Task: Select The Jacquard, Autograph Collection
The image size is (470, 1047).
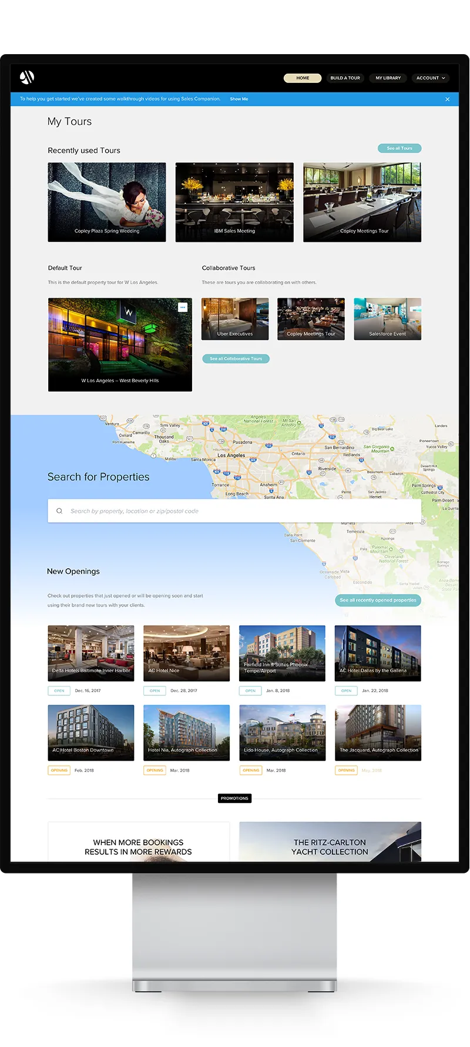Action: 378,732
